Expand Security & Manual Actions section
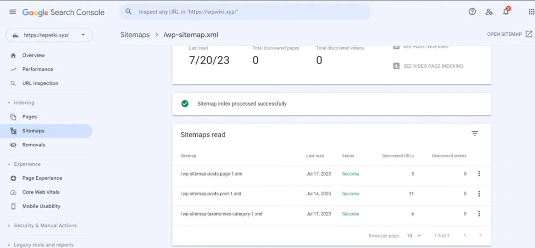Screen dimensions: 535x248 click(x=9, y=226)
